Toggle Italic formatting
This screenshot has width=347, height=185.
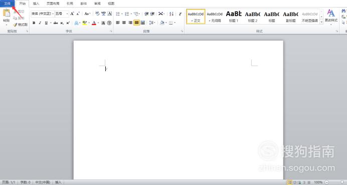click(x=40, y=23)
